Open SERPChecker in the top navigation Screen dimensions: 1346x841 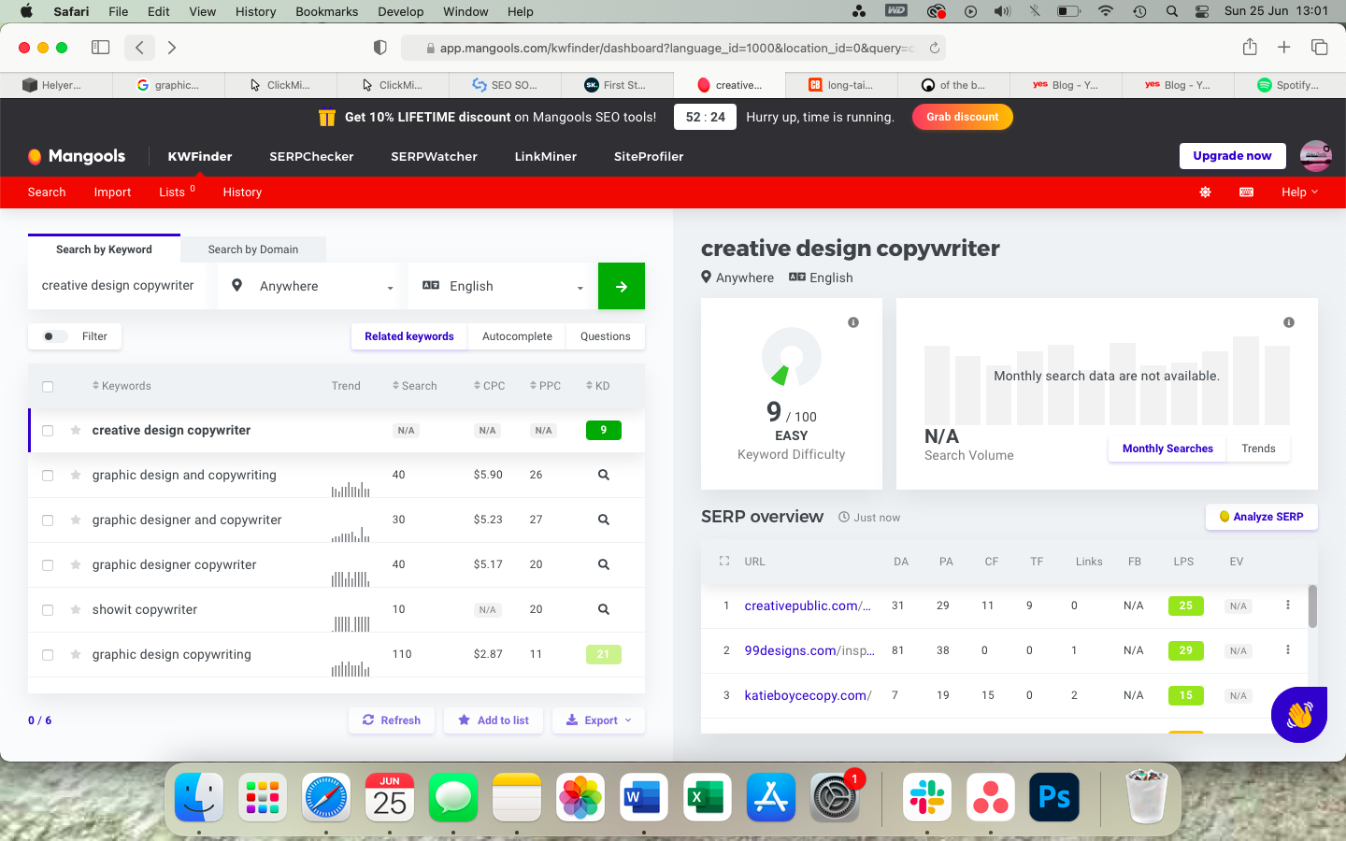(311, 156)
